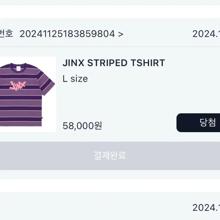Click the divider line below the order number

(110, 47)
